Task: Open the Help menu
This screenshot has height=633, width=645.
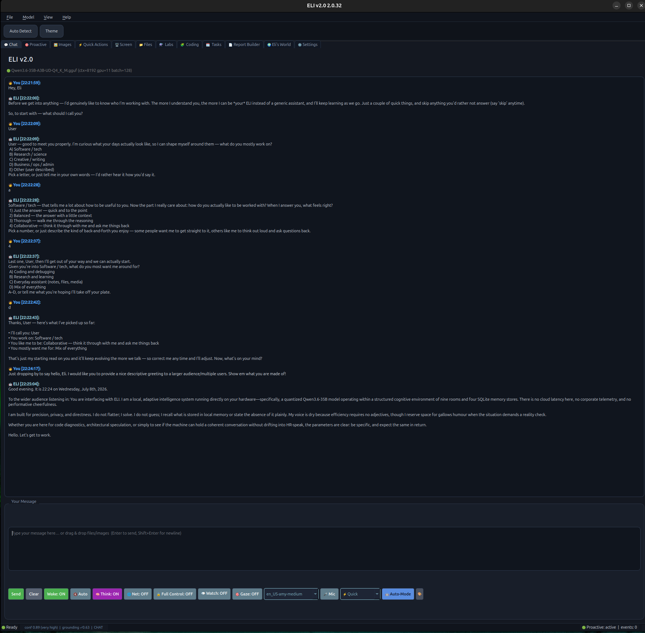Action: coord(66,17)
